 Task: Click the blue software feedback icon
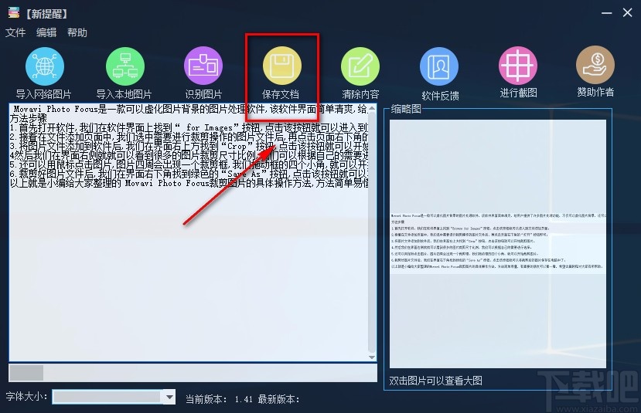pyautogui.click(x=439, y=66)
